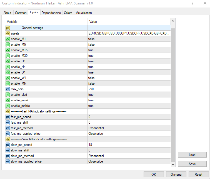Open slow_ma_applied_price Close price list
The height and width of the screenshot is (179, 210).
(x=129, y=161)
